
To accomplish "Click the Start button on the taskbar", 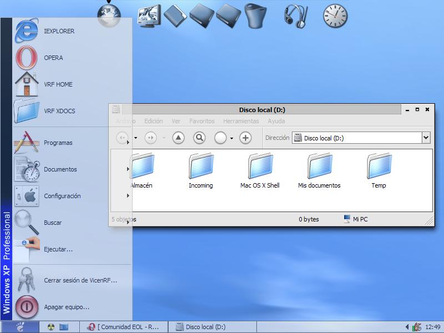I will click(20, 327).
